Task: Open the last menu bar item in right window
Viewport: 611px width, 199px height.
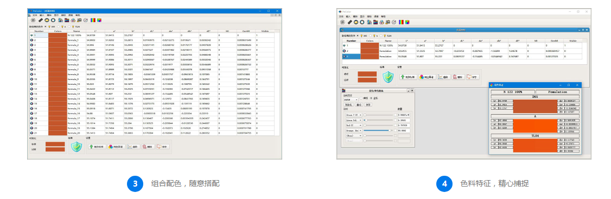Action: 384,16
